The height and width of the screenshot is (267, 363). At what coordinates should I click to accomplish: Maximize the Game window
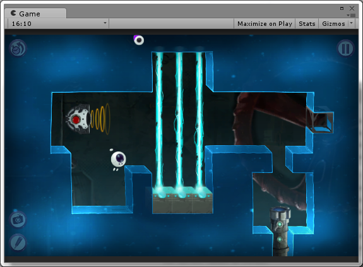pos(342,9)
